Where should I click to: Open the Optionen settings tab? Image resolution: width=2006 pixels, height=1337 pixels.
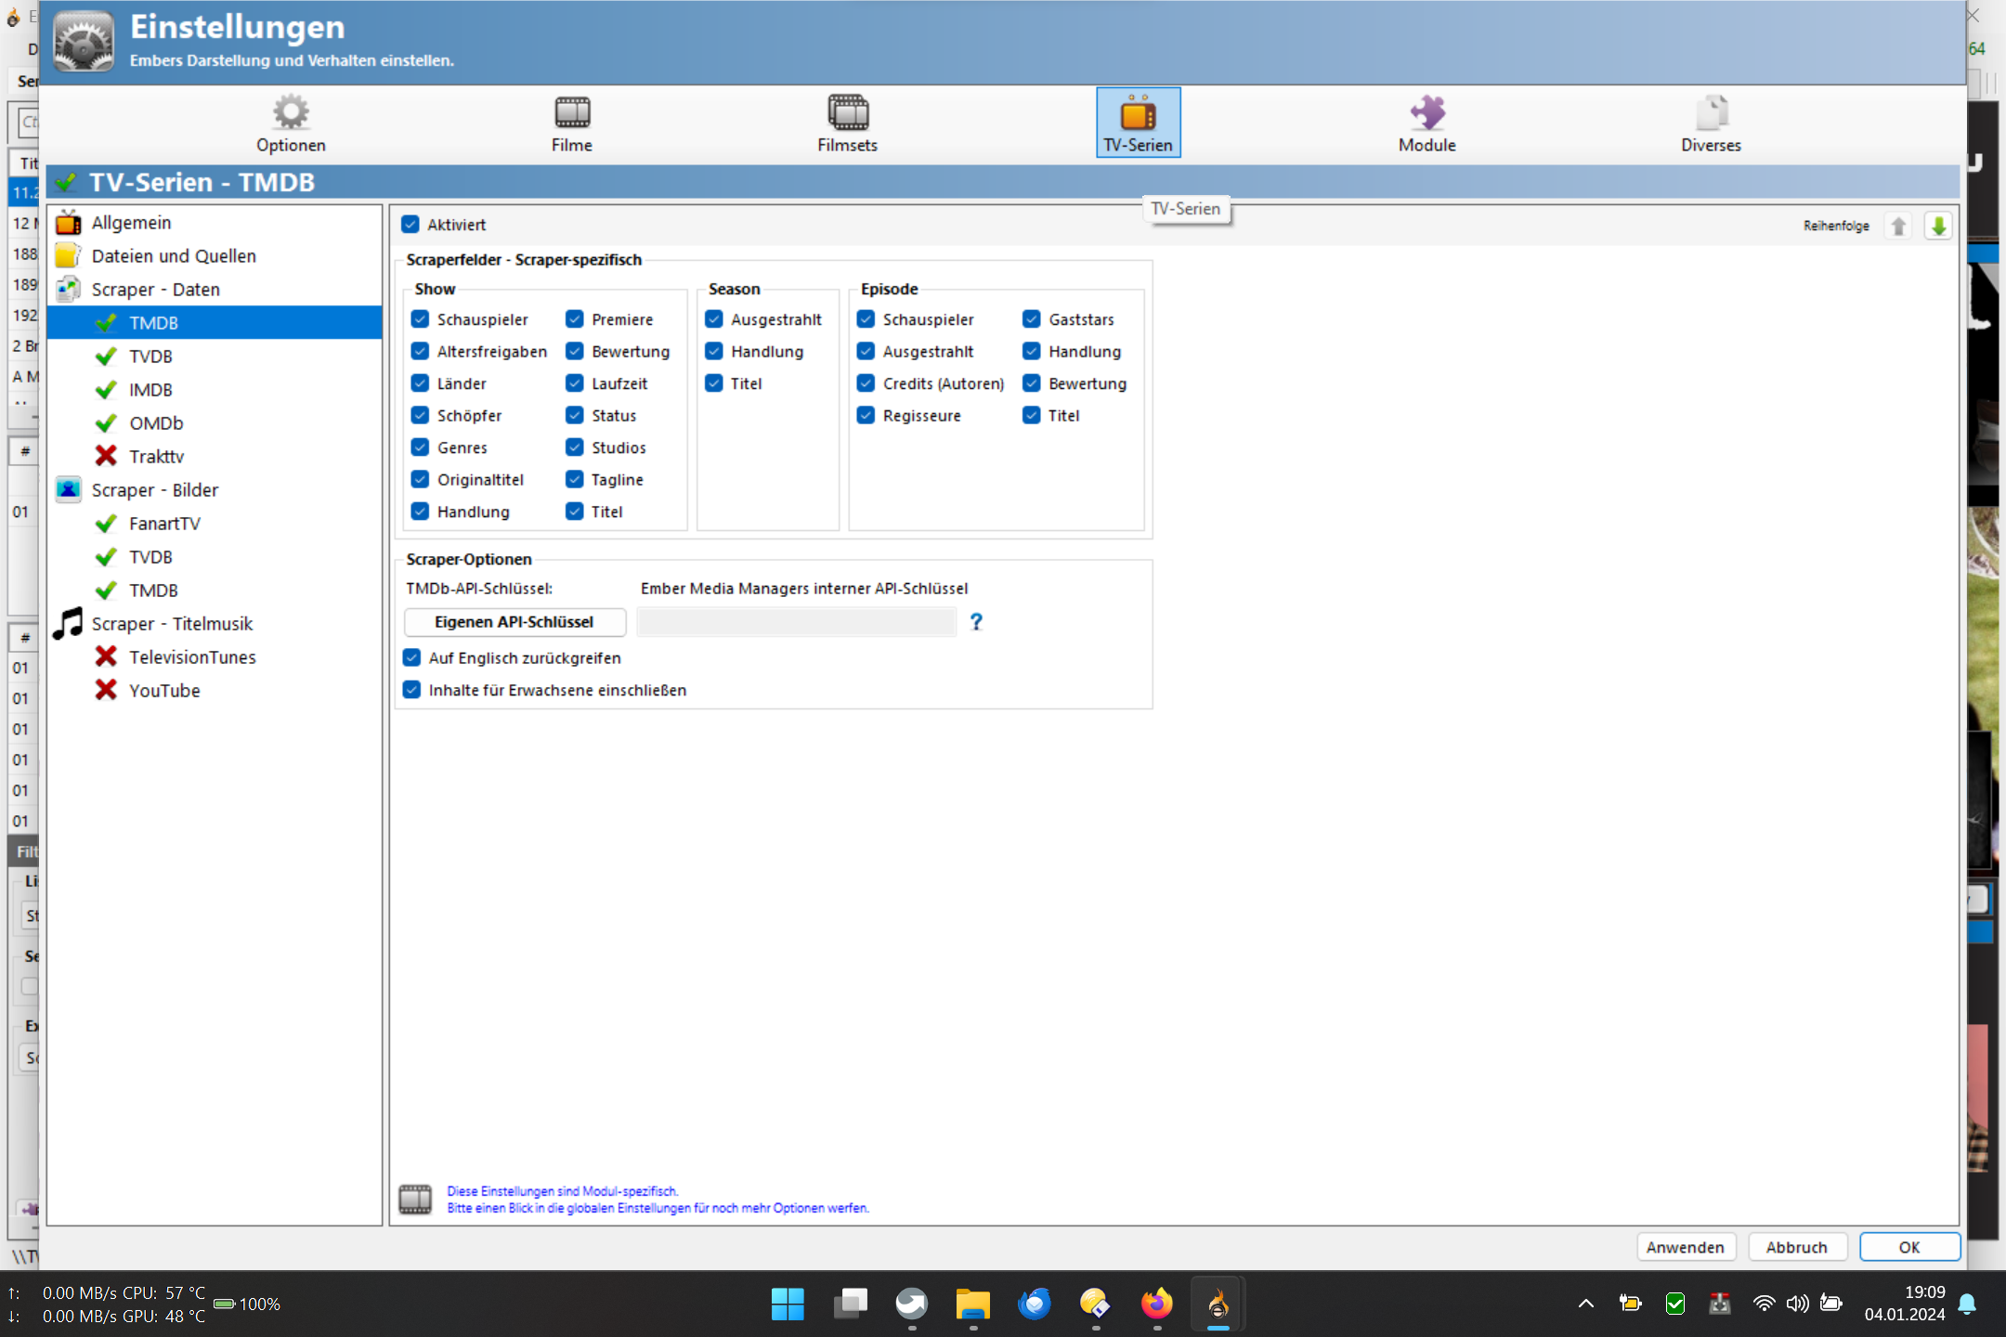[x=291, y=123]
